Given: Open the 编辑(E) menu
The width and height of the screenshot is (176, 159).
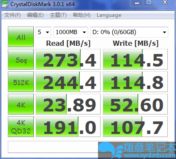Looking at the screenshot, I should 35,15.
